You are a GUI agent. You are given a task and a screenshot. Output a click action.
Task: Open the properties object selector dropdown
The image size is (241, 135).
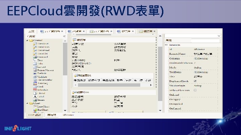click(219, 36)
